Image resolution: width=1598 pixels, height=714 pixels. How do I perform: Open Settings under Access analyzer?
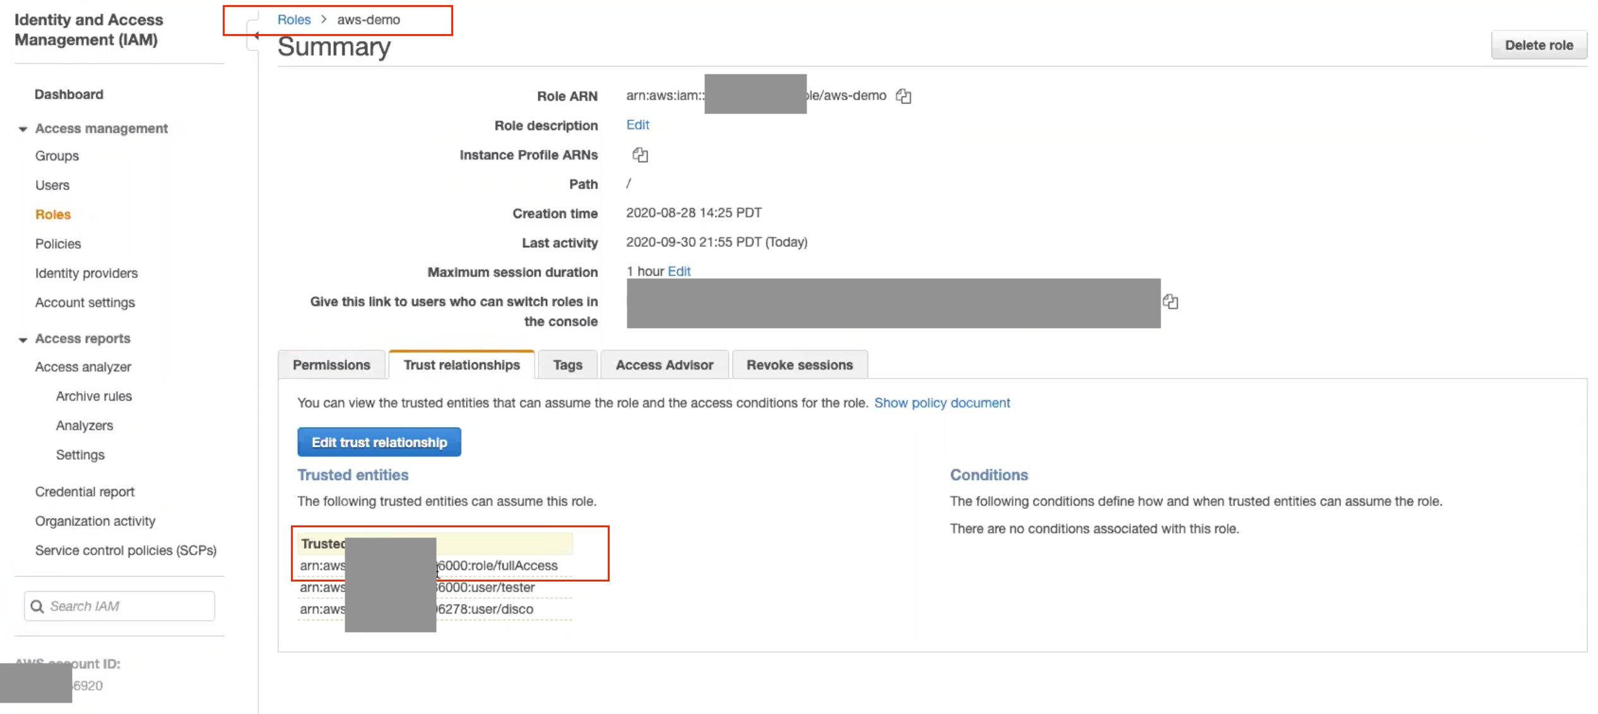pos(80,455)
